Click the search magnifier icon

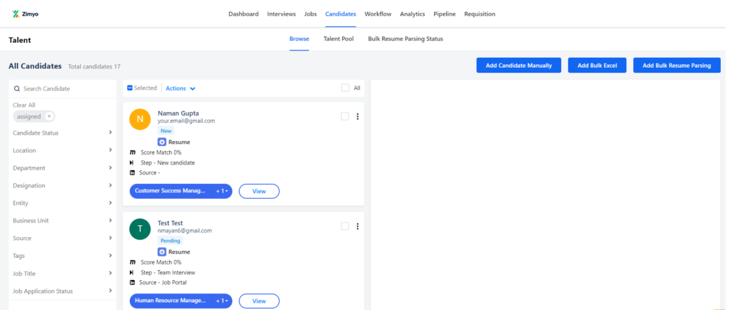tap(17, 88)
